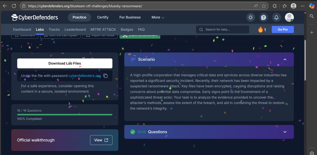
Task: Open sidebar settings via the gear icon
Action: point(312,153)
